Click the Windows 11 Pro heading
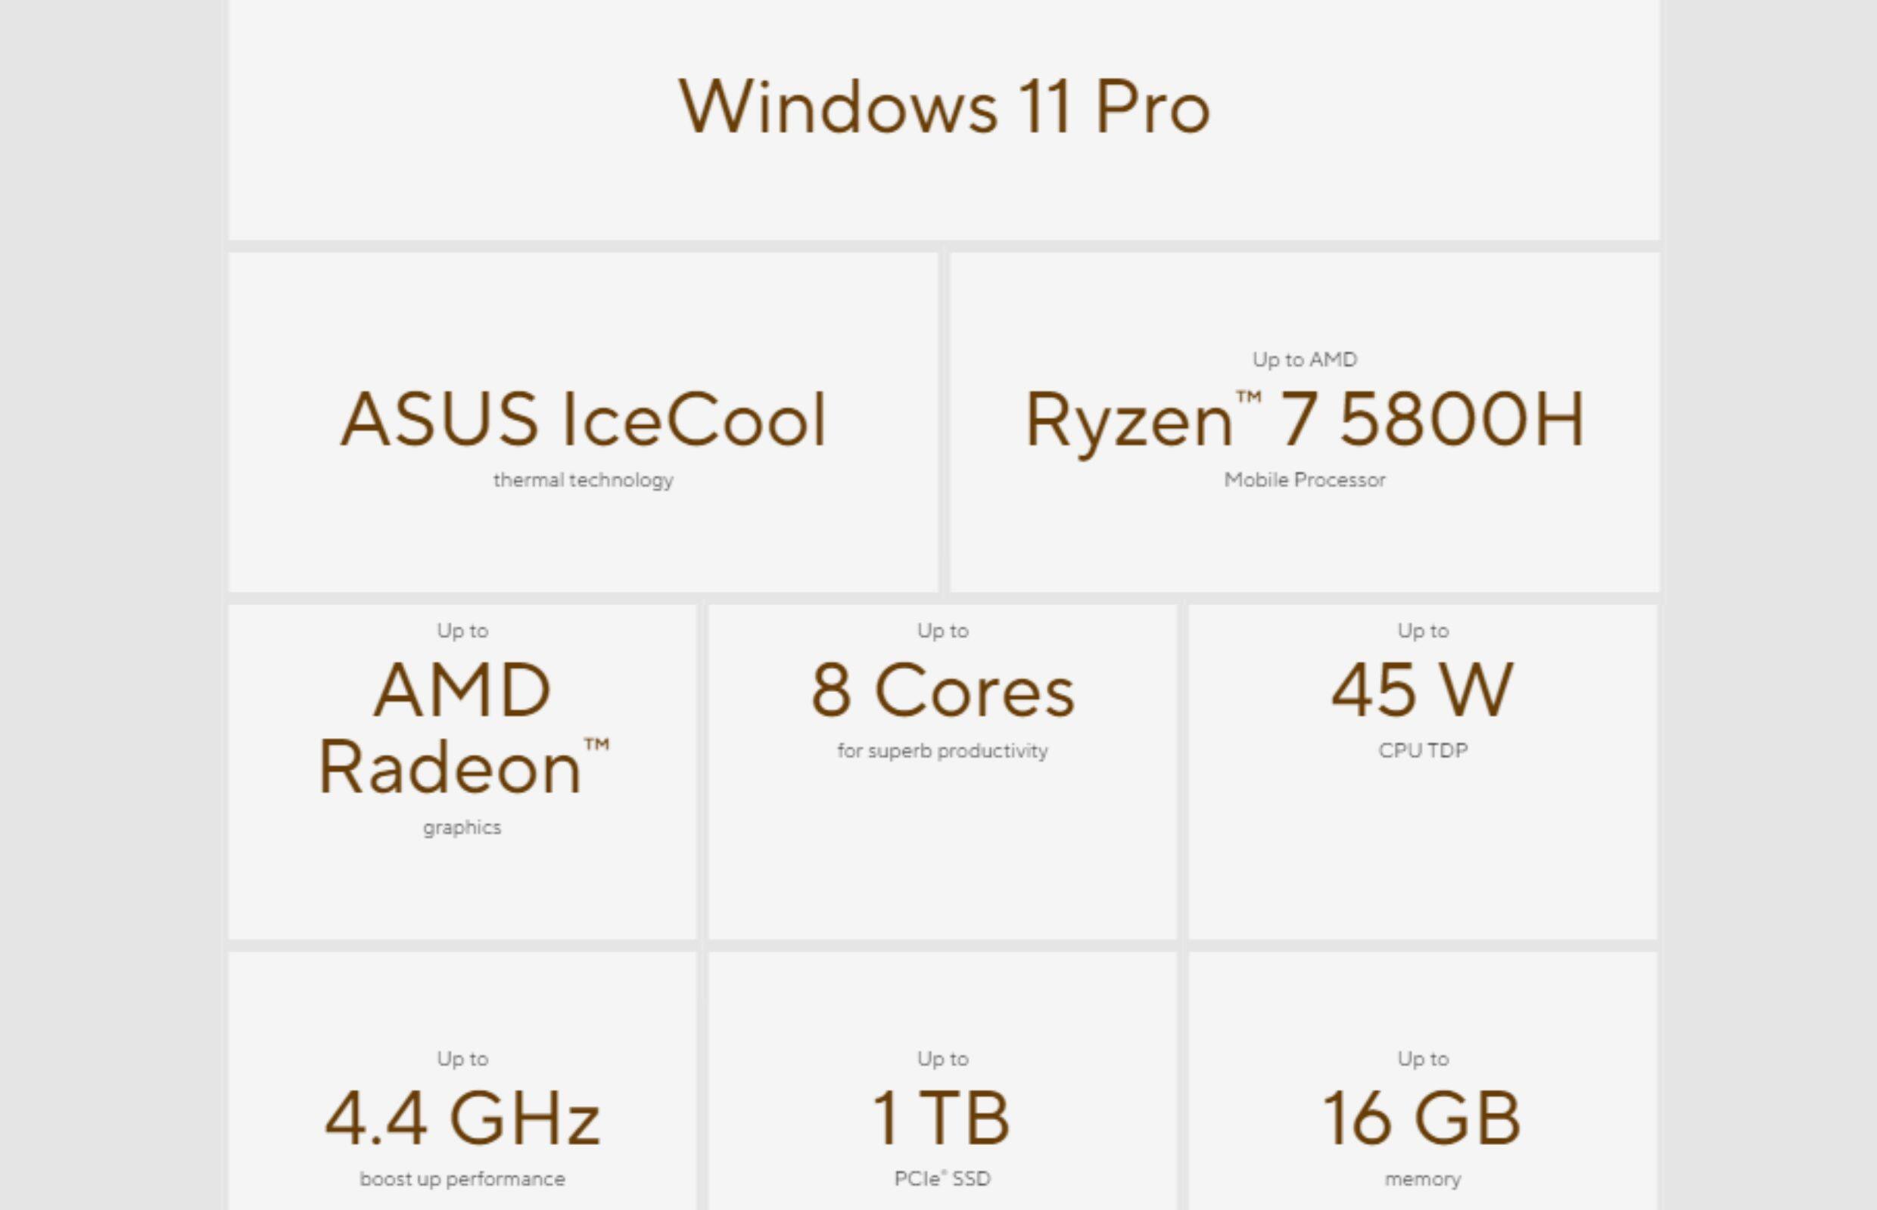The height and width of the screenshot is (1210, 1877). (x=944, y=107)
